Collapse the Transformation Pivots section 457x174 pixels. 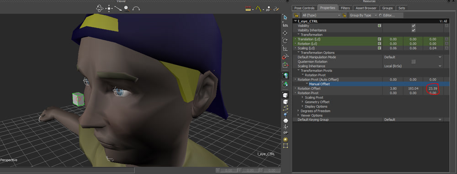pos(299,71)
